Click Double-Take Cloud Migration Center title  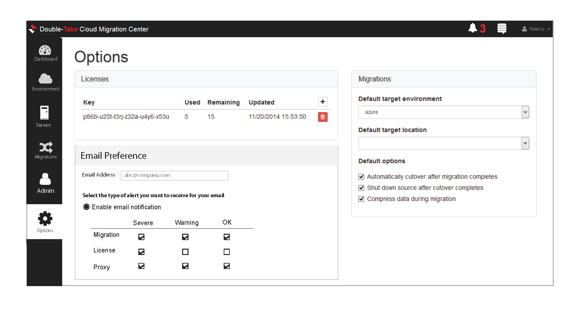pos(94,29)
